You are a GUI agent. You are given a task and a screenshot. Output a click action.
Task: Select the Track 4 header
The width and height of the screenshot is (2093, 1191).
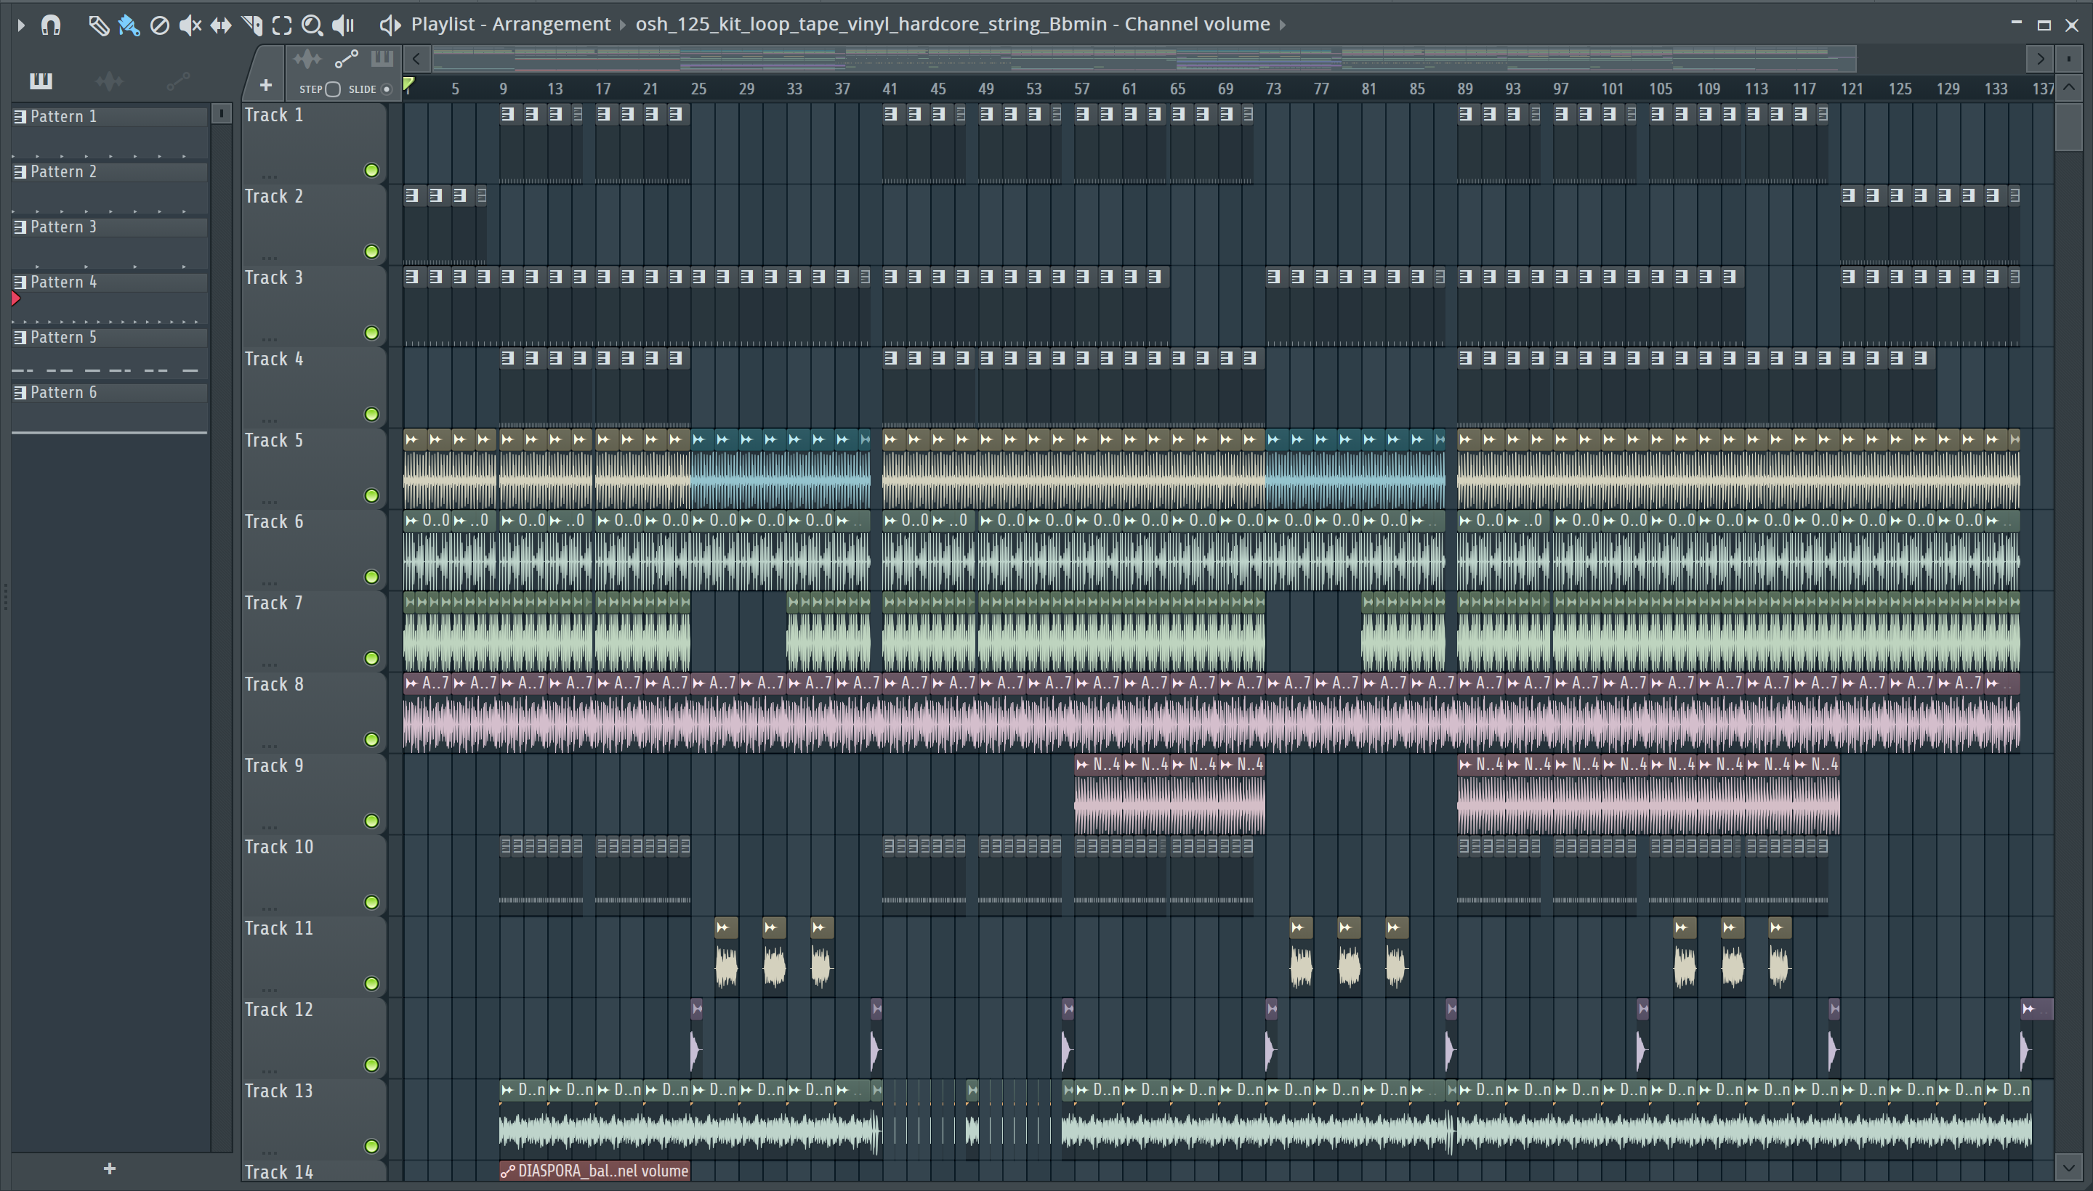point(313,387)
